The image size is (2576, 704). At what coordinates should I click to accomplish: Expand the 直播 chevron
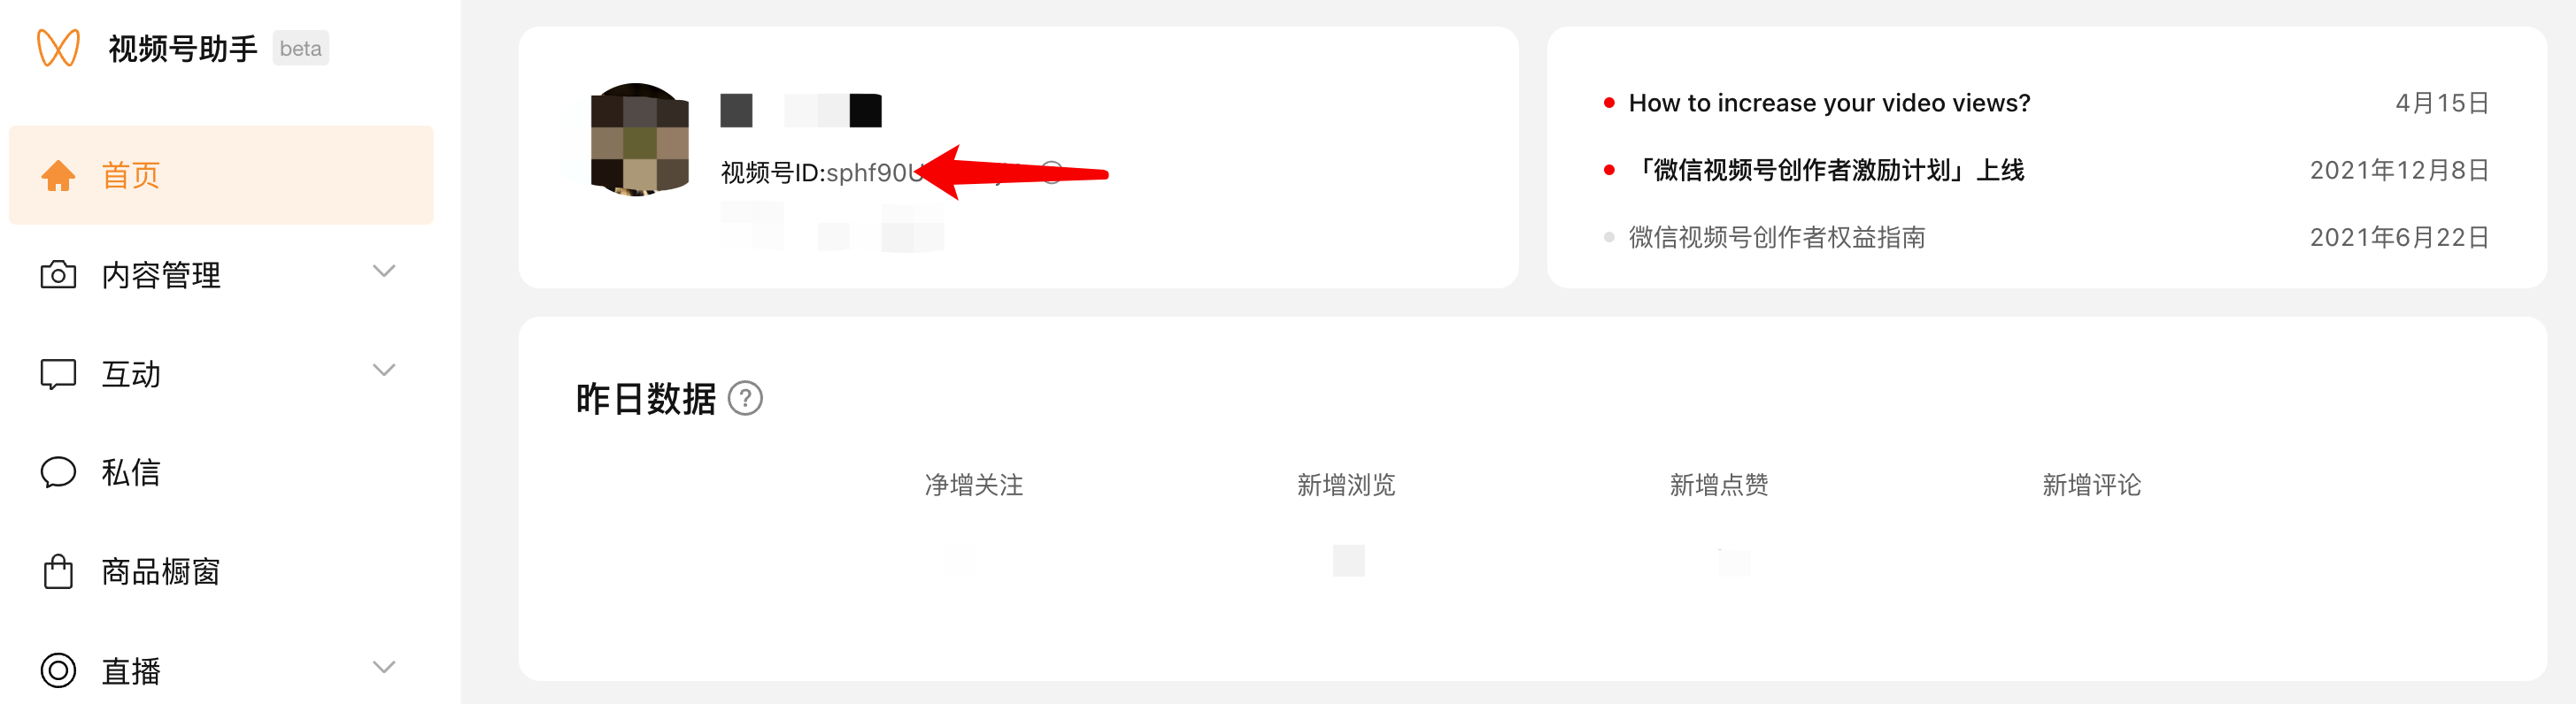coord(384,667)
